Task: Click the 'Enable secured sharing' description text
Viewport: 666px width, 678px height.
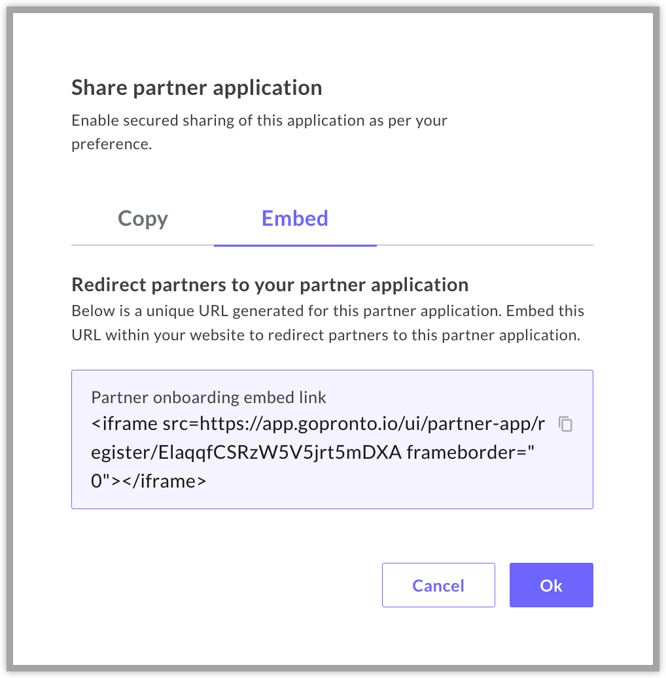Action: pos(259,121)
